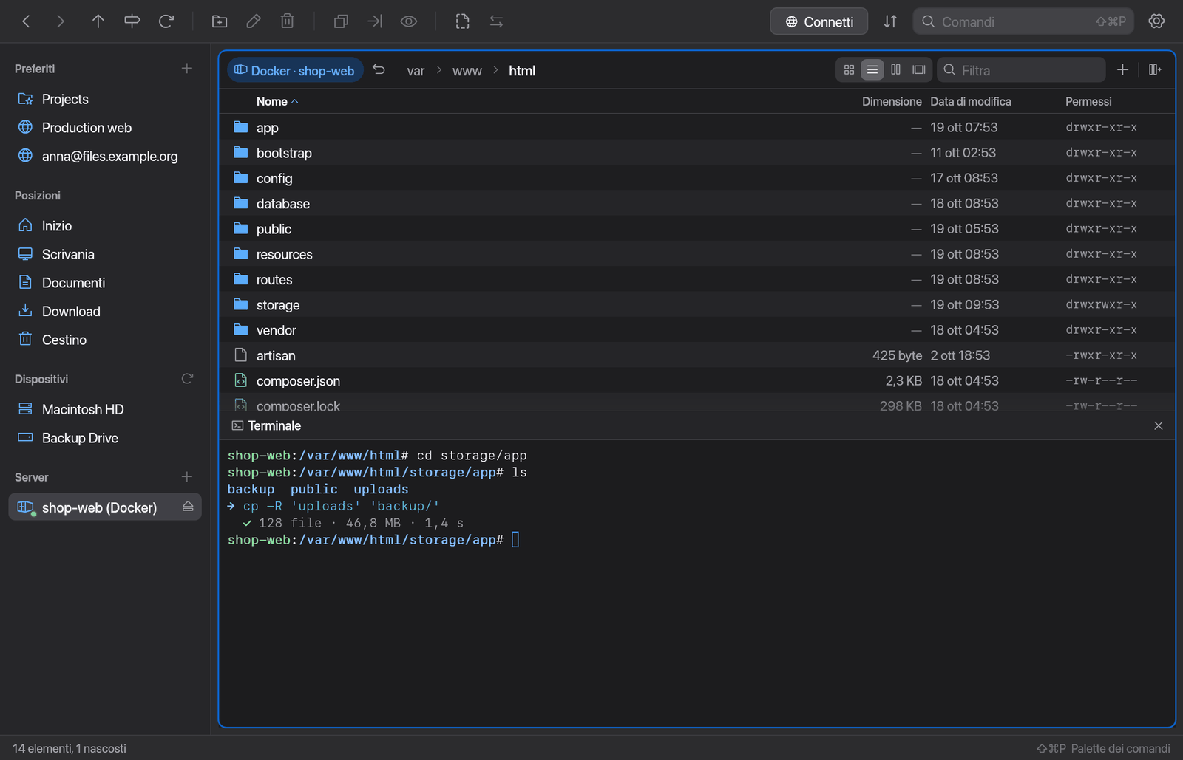This screenshot has height=760, width=1183.
Task: Toggle the Quick Look eye icon
Action: 409,21
